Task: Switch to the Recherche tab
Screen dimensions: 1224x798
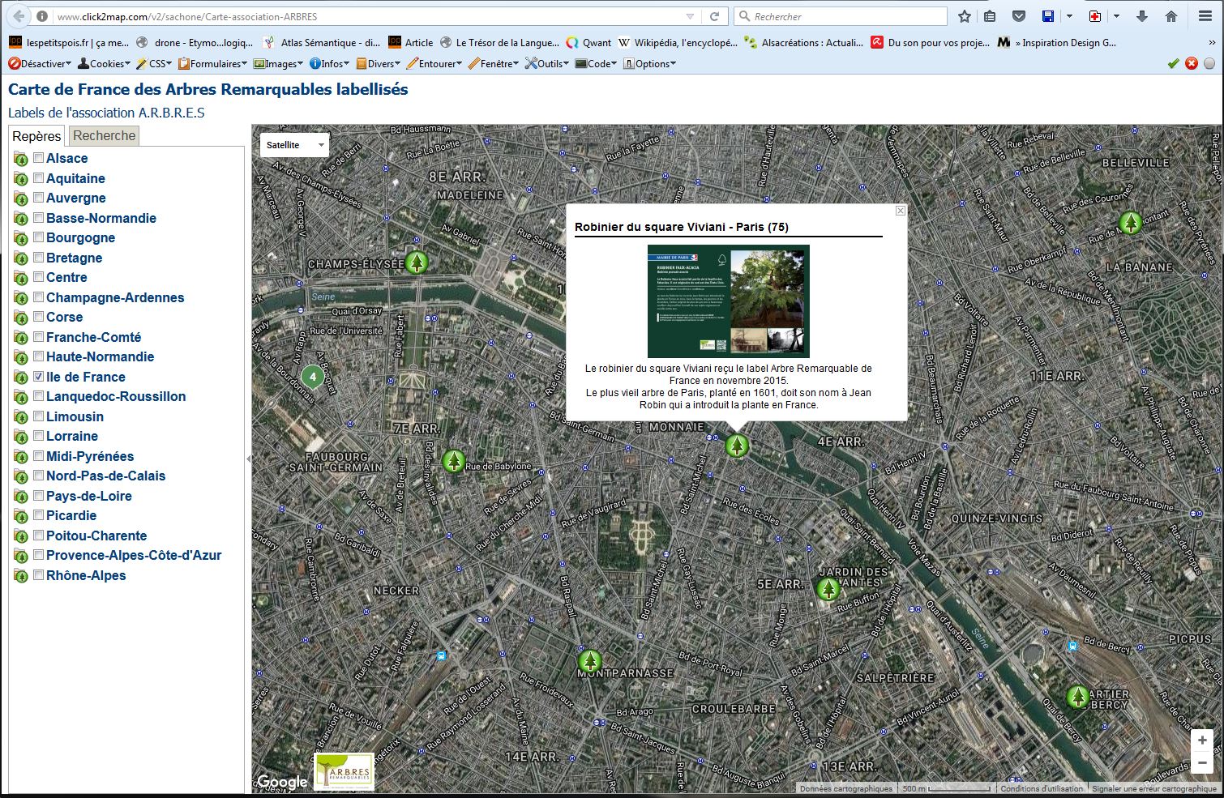Action: [x=104, y=135]
